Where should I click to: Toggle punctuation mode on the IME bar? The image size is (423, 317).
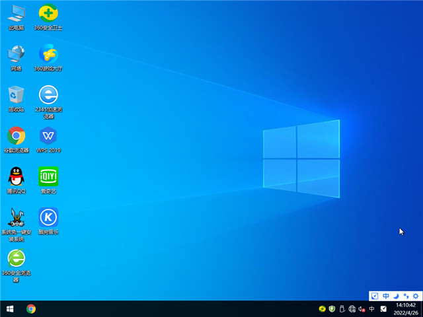[405, 296]
